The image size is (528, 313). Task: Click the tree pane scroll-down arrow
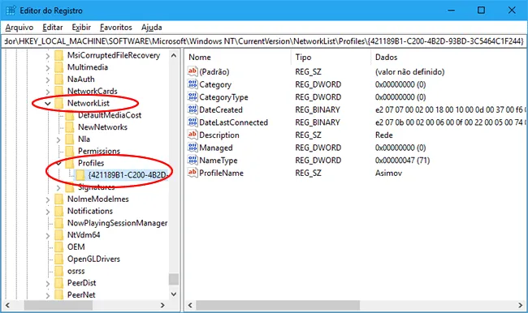pos(174,294)
